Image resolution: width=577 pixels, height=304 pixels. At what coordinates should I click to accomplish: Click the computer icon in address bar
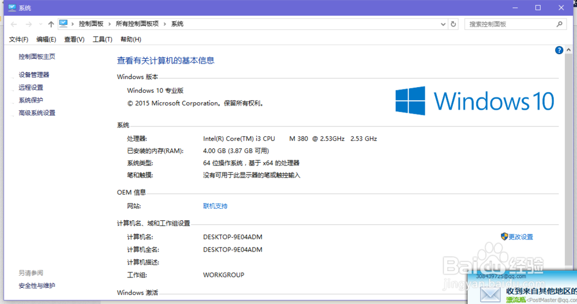coord(63,24)
